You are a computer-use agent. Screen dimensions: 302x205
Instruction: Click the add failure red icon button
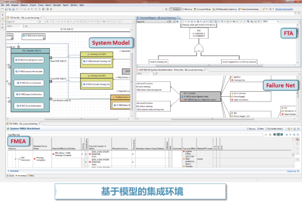297,139
